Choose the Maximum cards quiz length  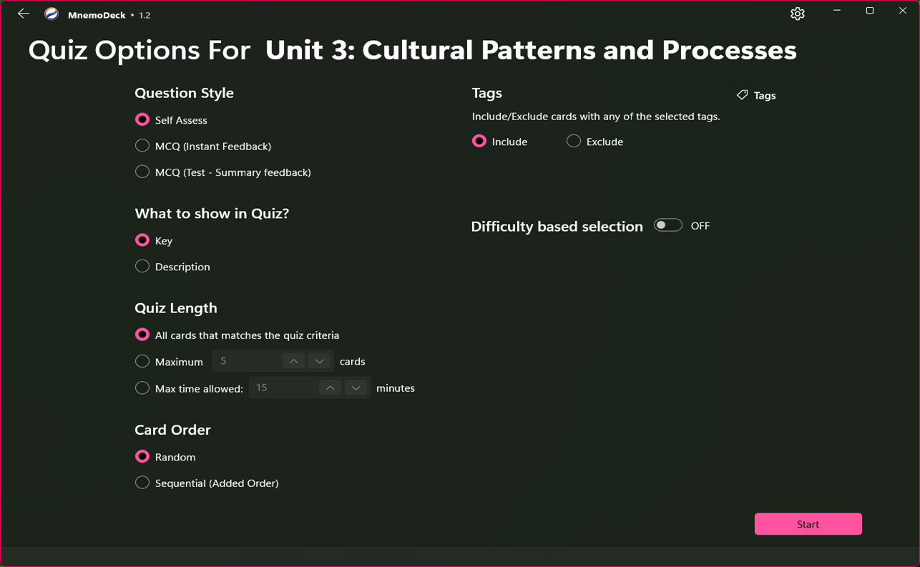point(142,361)
